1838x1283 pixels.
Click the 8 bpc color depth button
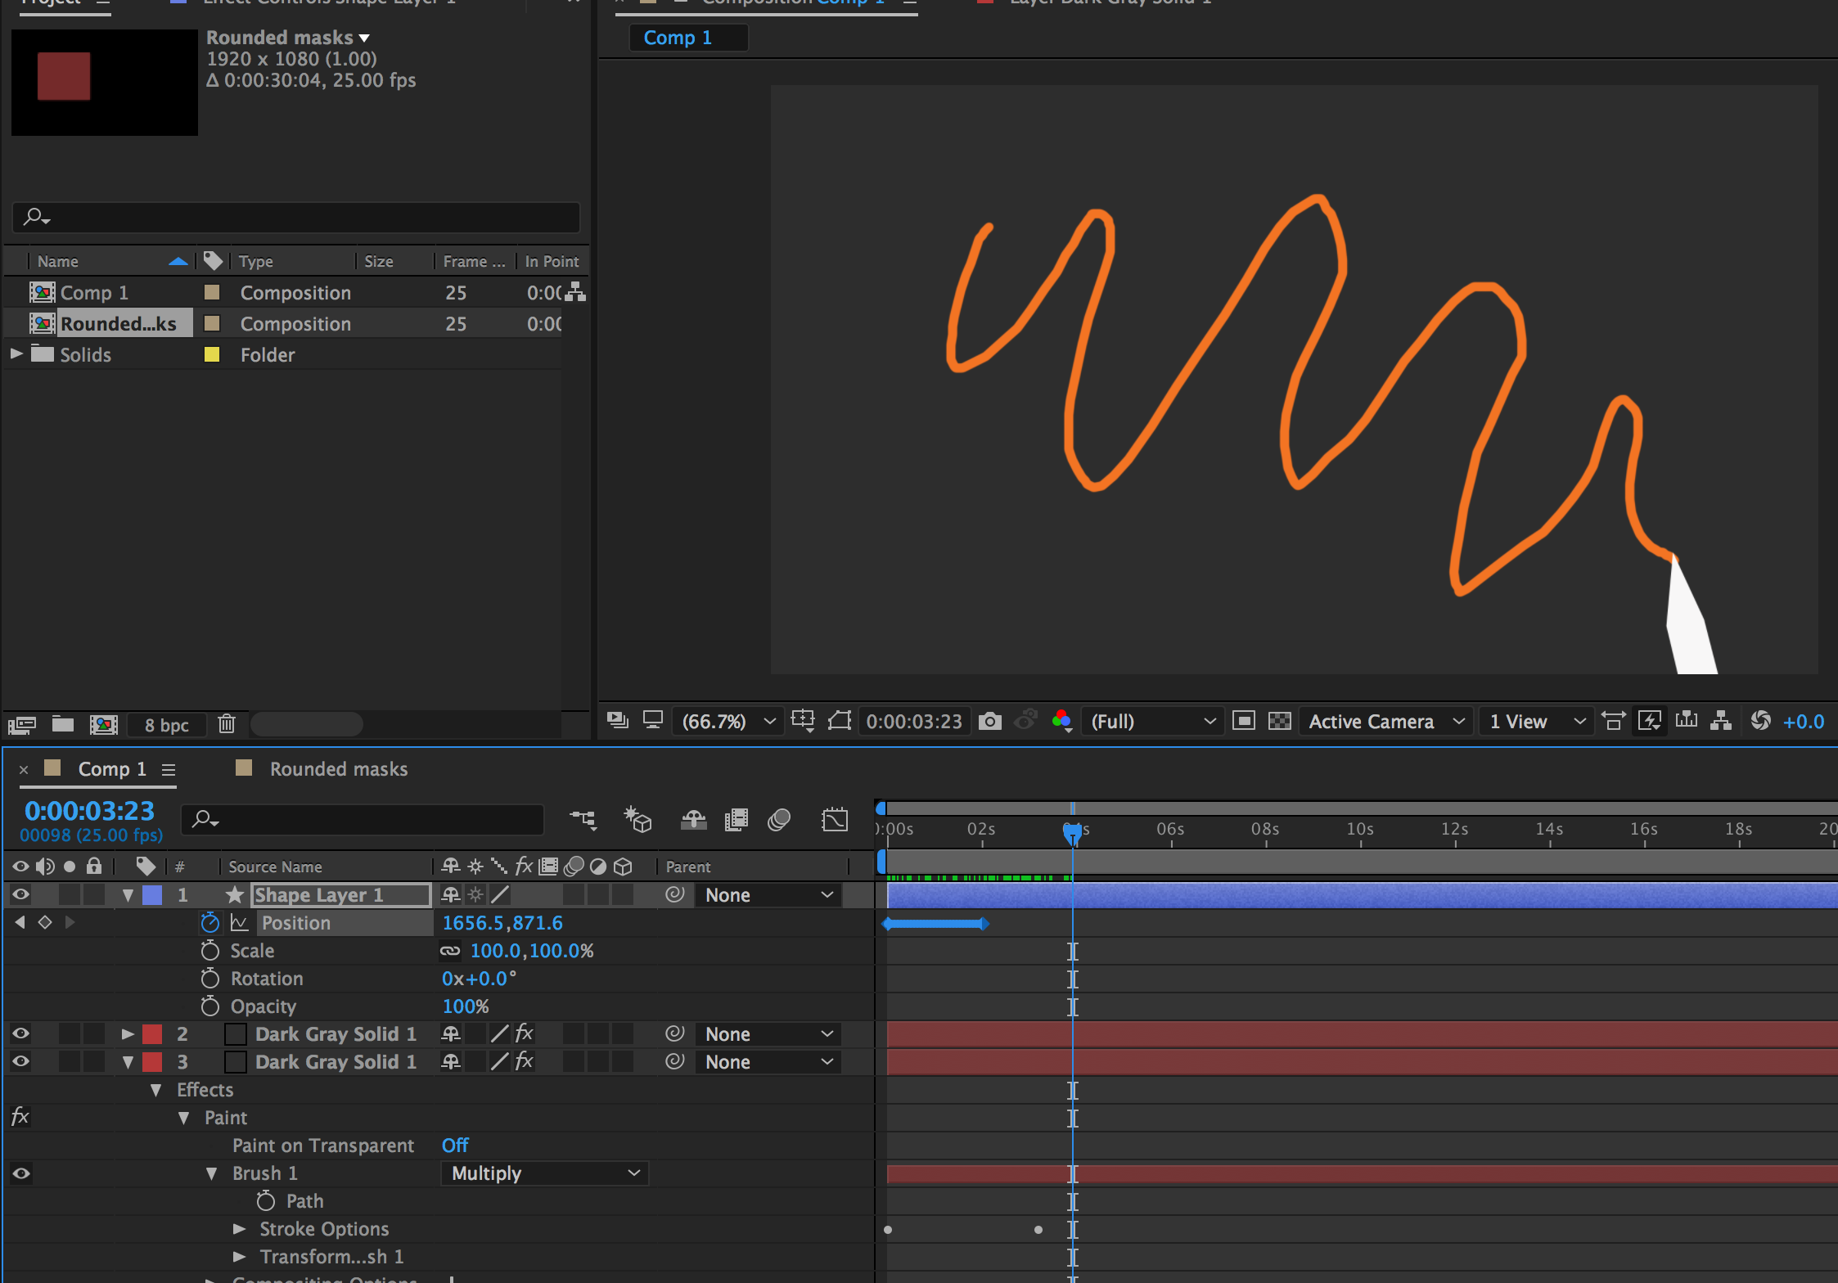166,725
